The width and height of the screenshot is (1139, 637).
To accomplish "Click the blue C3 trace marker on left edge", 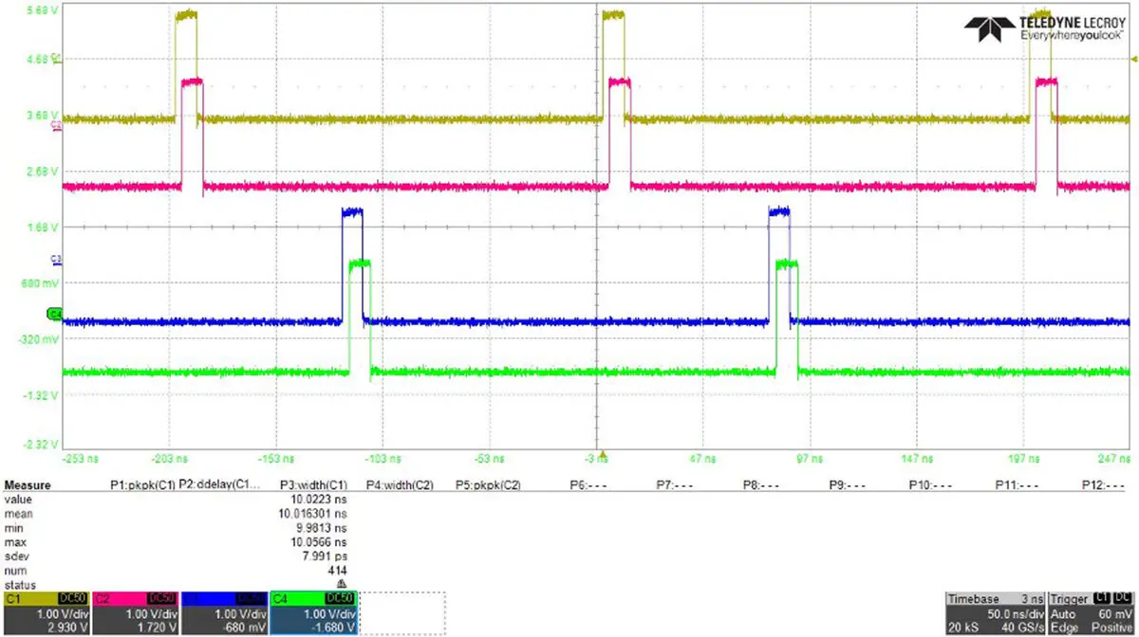I will (56, 259).
